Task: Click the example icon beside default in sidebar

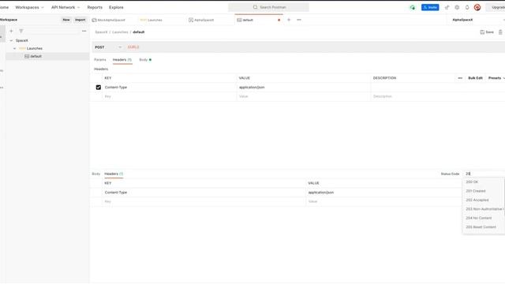Action: coord(27,56)
